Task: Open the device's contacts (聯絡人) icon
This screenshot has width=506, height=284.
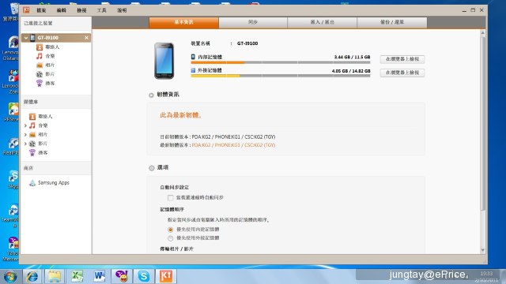Action: (40, 47)
